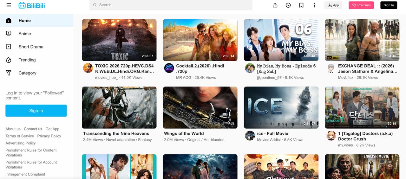The image size is (406, 179).
Task: Select Anime in sidebar
Action: click(36, 34)
